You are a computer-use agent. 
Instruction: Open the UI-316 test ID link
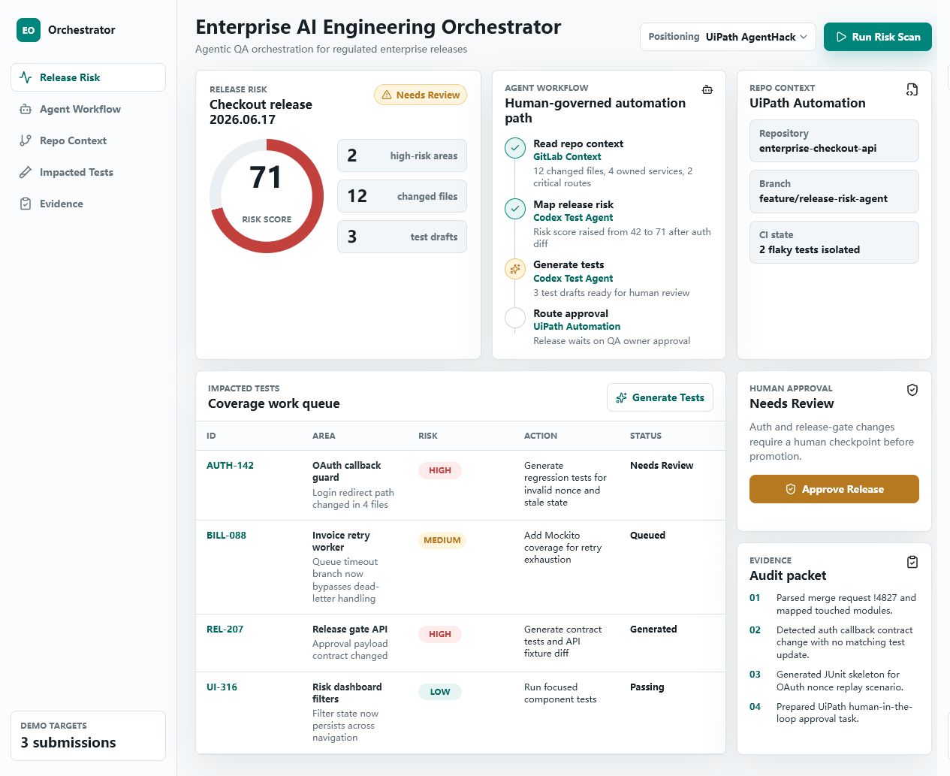tap(222, 687)
